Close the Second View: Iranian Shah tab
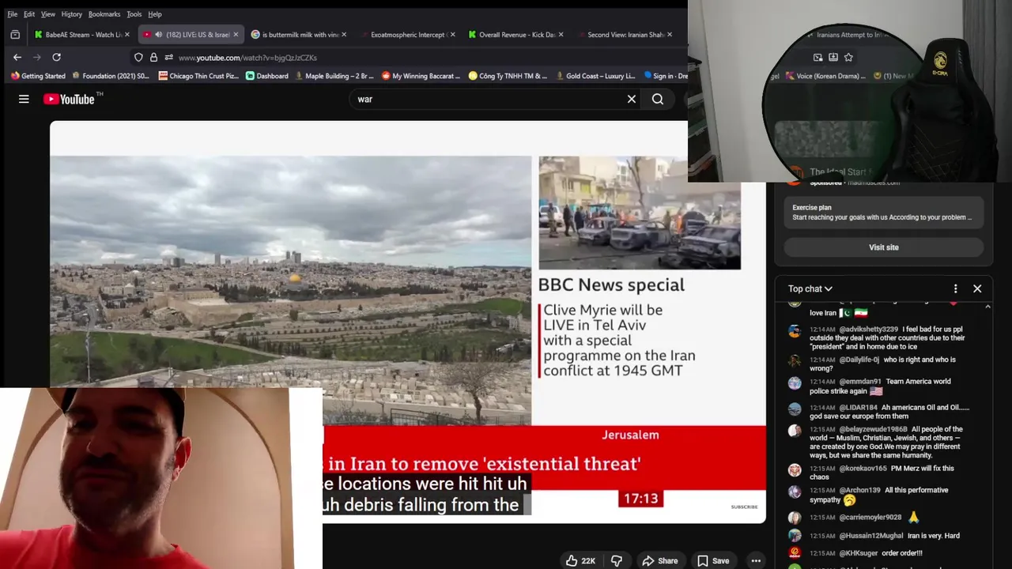Screen dimensions: 1012x569 [670, 35]
